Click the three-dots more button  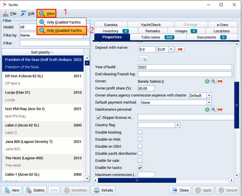pyautogui.click(x=54, y=190)
